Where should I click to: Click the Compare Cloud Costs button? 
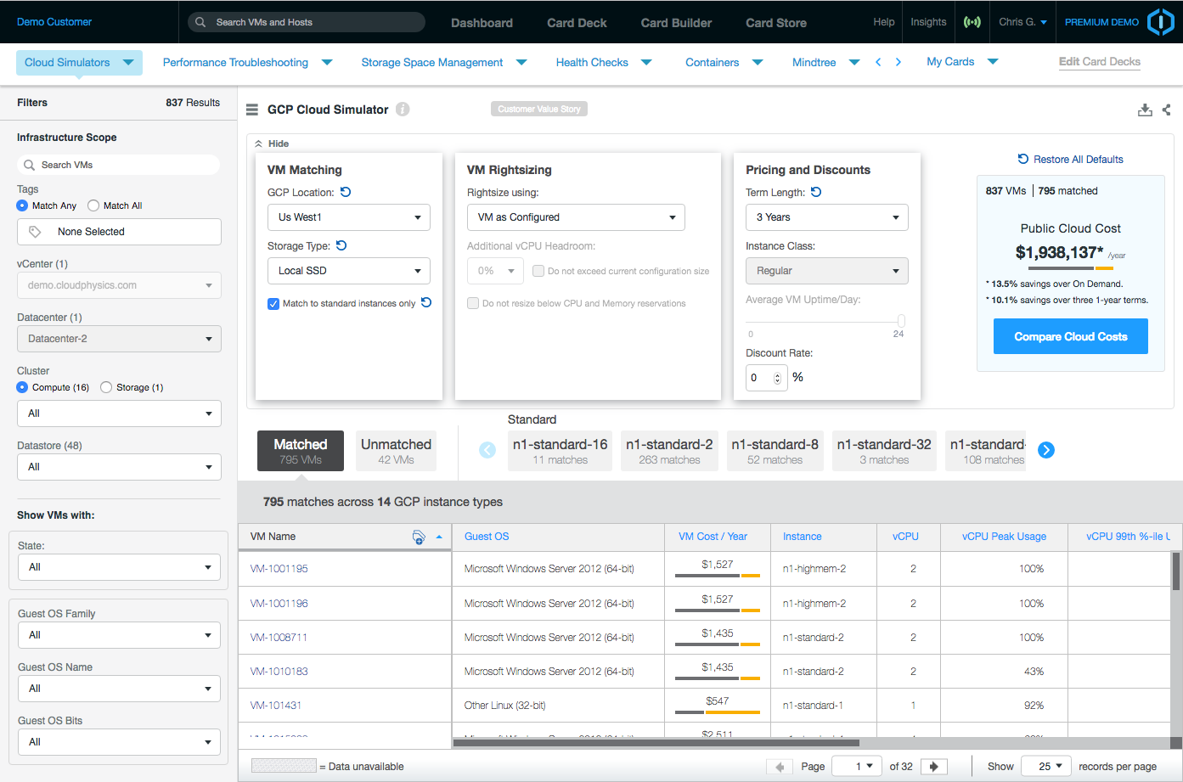click(1070, 336)
